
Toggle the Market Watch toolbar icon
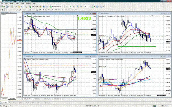[x=12, y=7]
